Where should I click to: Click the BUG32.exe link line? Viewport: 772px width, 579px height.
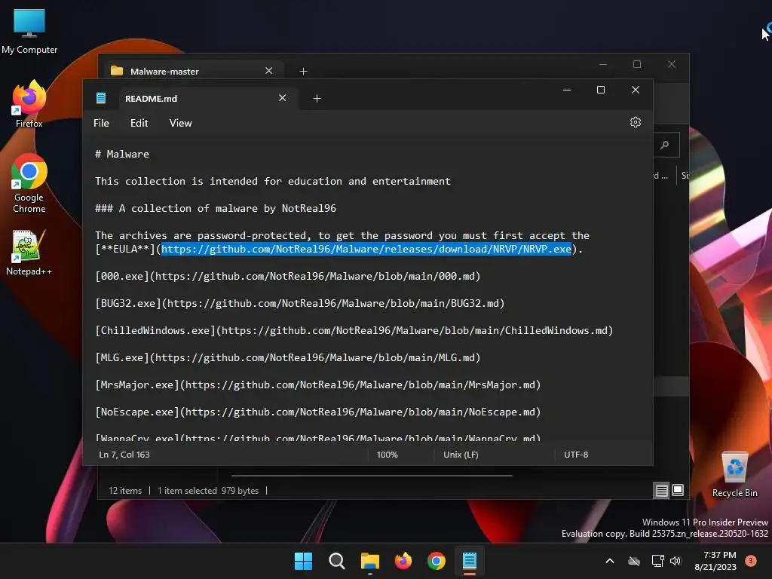coord(300,303)
